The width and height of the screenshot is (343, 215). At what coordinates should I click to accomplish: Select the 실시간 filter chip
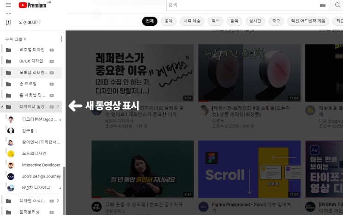(255, 21)
